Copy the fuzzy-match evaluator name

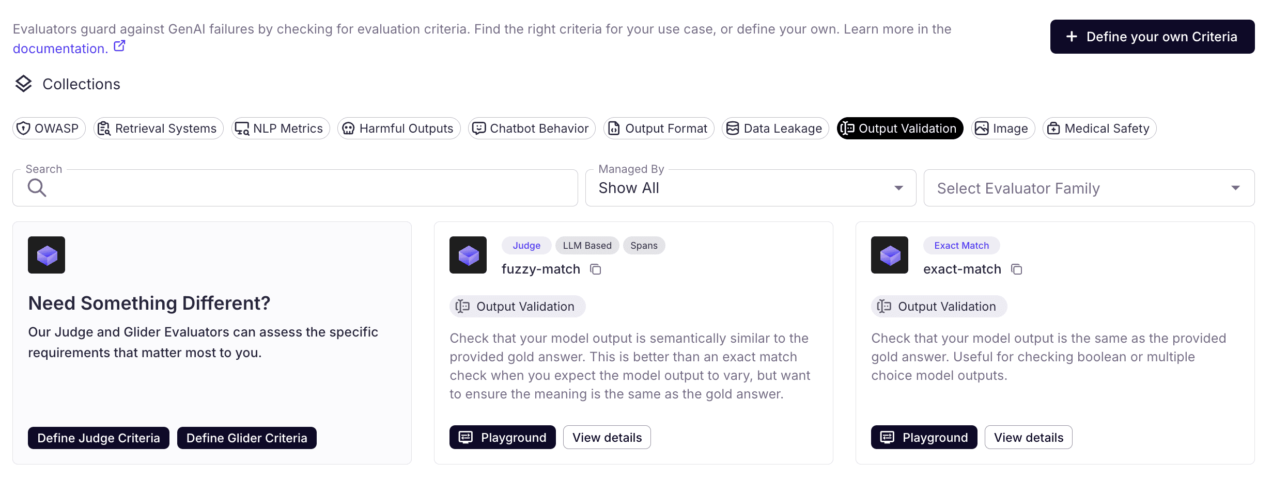pyautogui.click(x=596, y=269)
